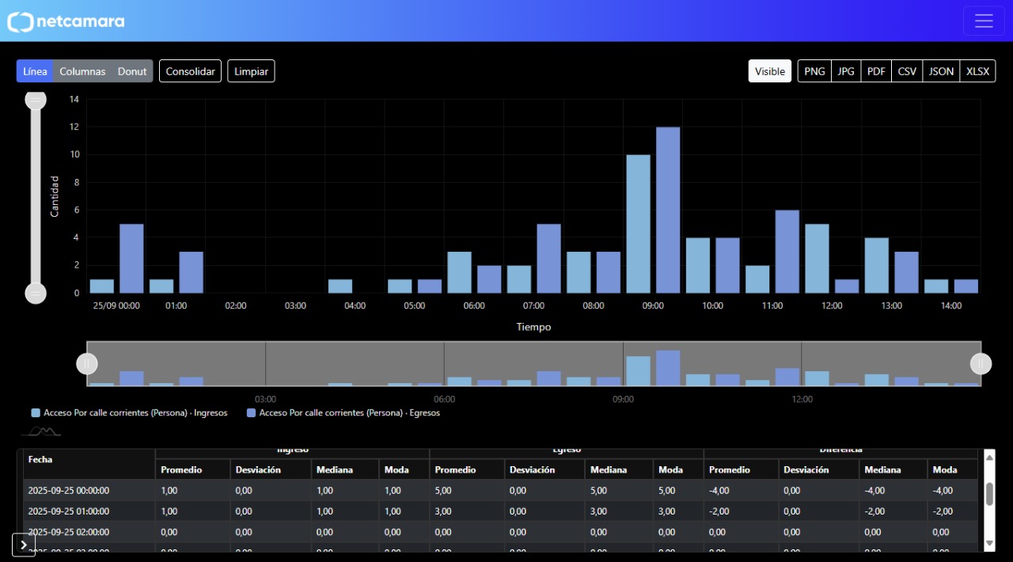The height and width of the screenshot is (562, 1013).
Task: Click the left handle of time range slider
Action: pyautogui.click(x=87, y=363)
